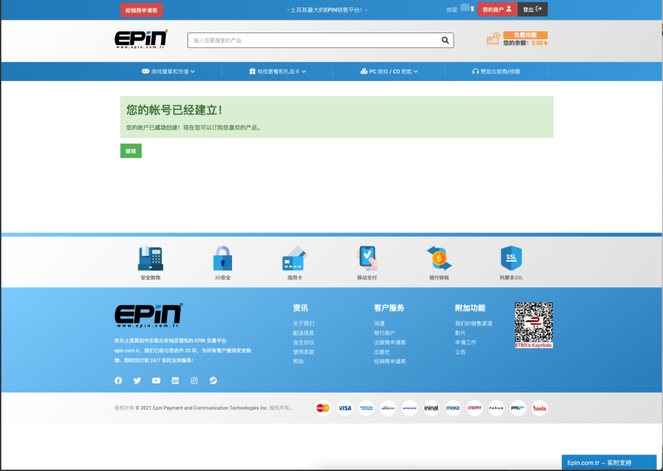Viewport: 663px width, 471px height.
Task: Click the 您的帐号已经建立! heading
Action: click(x=174, y=110)
